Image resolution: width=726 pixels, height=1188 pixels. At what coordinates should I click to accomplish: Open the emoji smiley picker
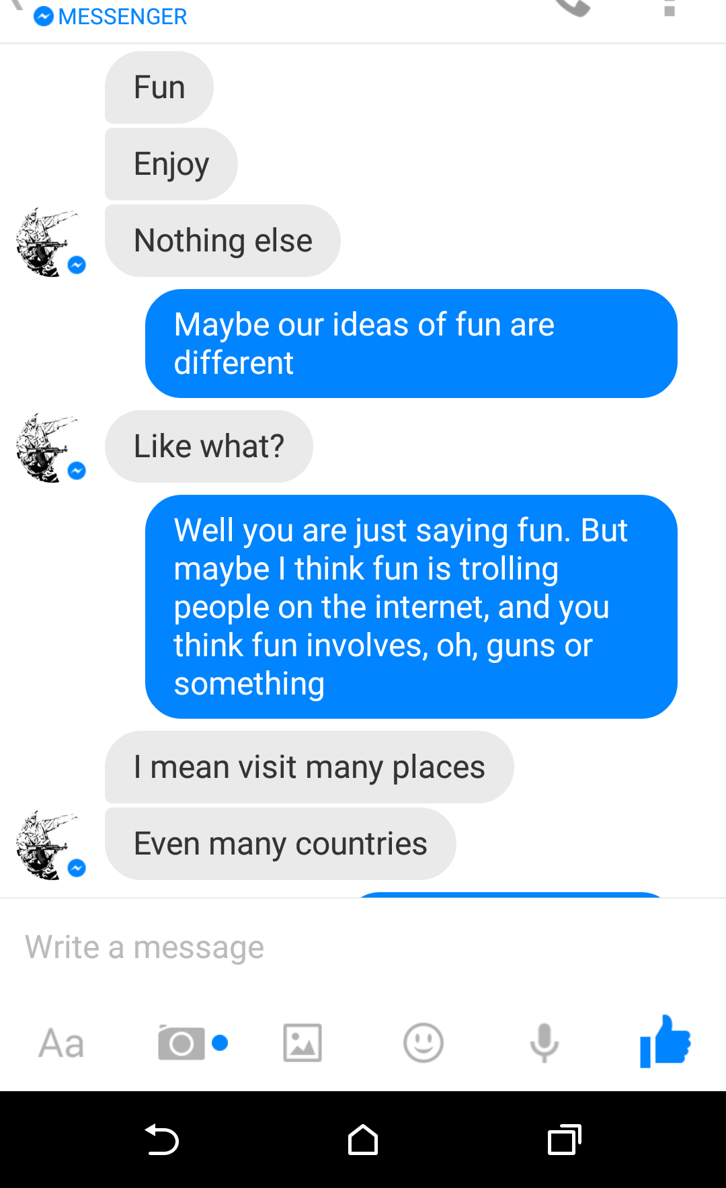point(424,1043)
